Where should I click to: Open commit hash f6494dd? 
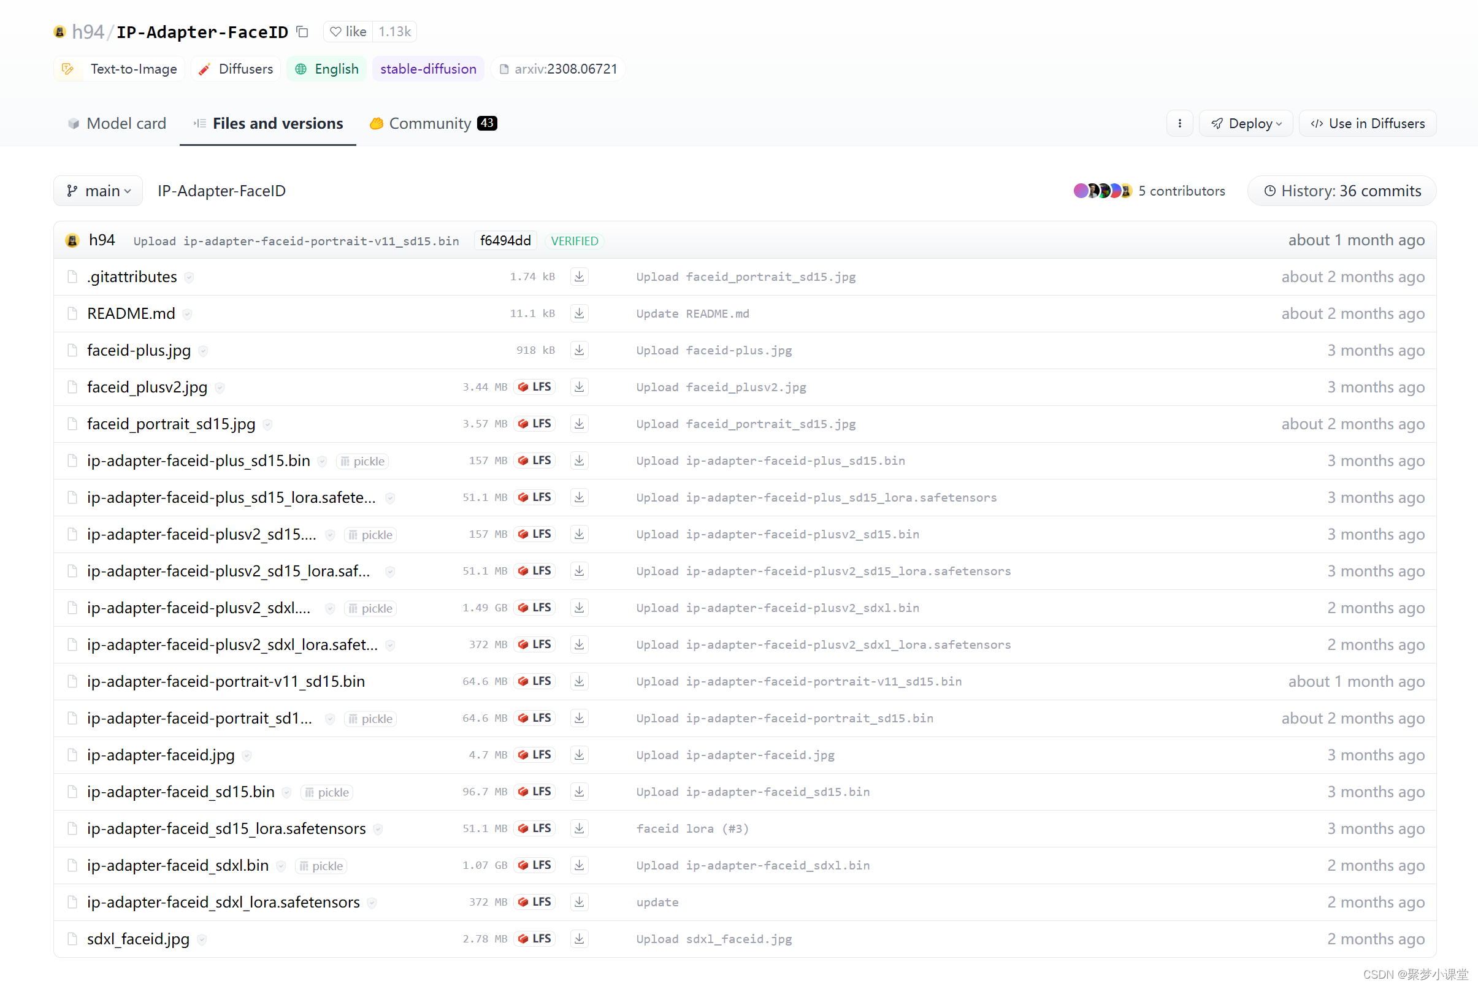coord(505,241)
